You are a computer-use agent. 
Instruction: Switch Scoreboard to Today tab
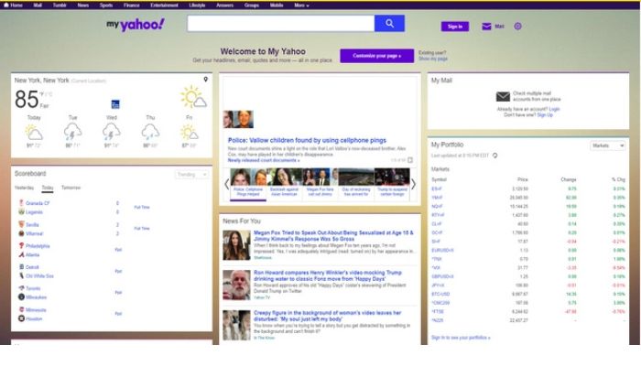[x=48, y=188]
